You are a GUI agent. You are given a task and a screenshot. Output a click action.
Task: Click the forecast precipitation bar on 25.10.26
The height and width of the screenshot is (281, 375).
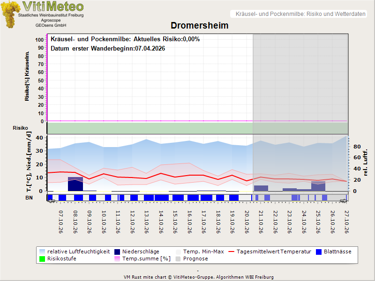pos(318,186)
